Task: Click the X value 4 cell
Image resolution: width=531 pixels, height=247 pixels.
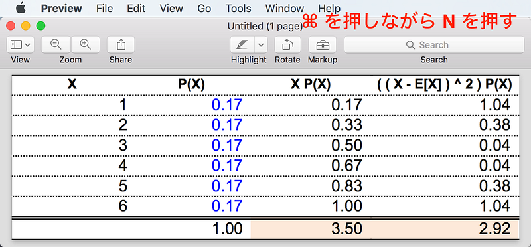Action: pos(123,166)
